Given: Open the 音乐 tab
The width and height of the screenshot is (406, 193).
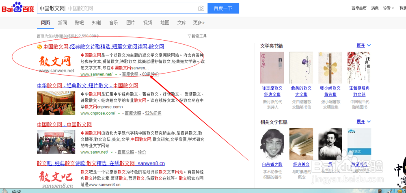Looking at the screenshot, I should click(113, 22).
